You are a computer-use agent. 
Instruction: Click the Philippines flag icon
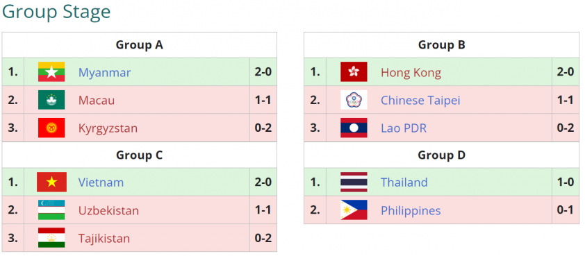coord(354,210)
